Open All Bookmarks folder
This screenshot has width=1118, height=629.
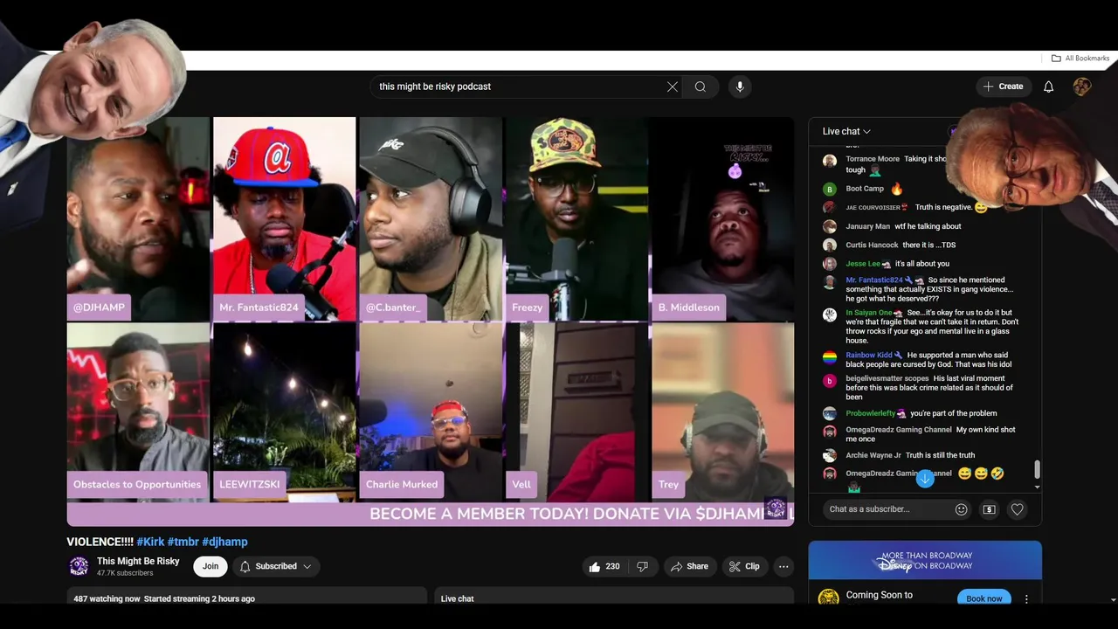(1080, 59)
